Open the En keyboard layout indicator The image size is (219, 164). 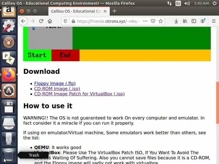pos(178,3)
